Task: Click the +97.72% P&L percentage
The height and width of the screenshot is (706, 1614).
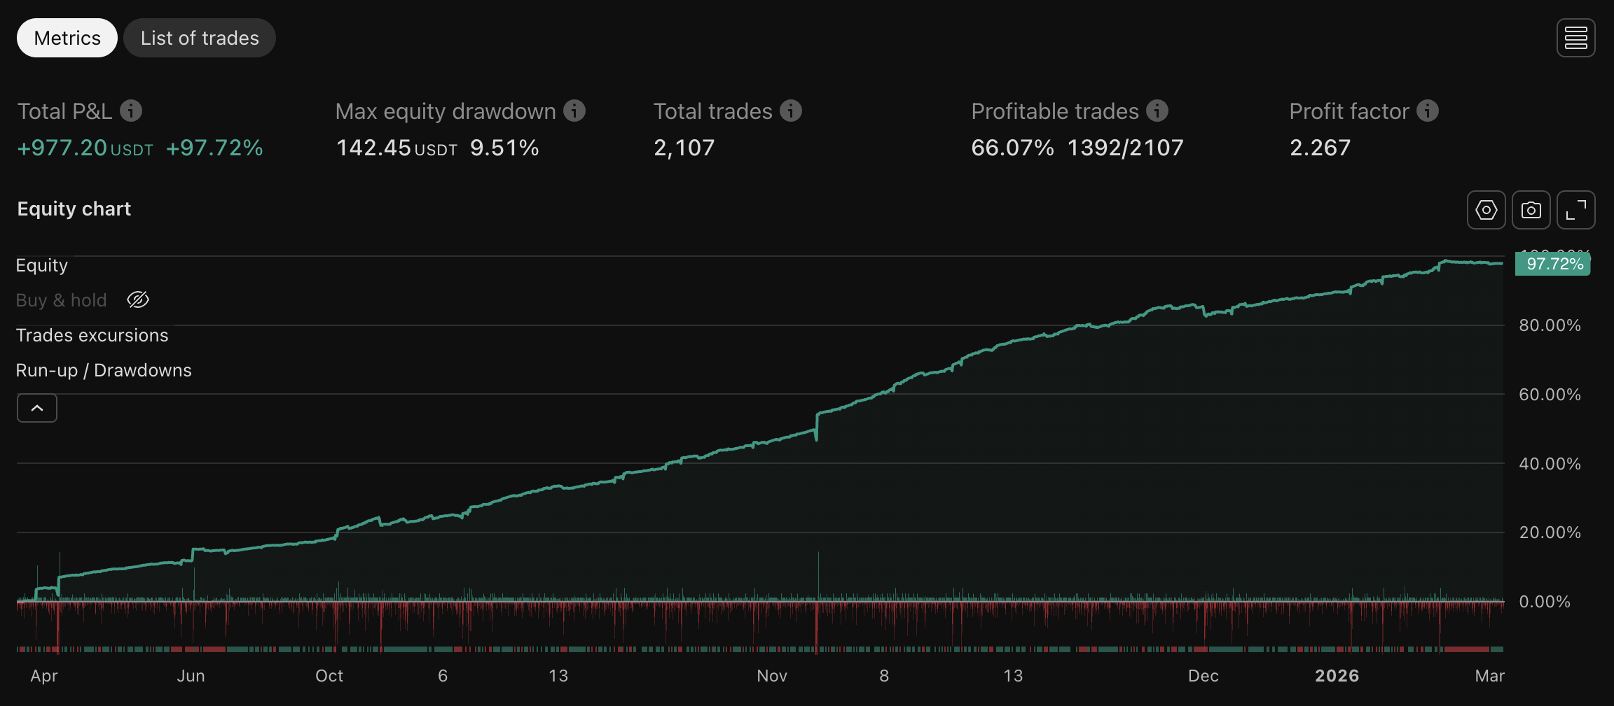Action: coord(214,148)
